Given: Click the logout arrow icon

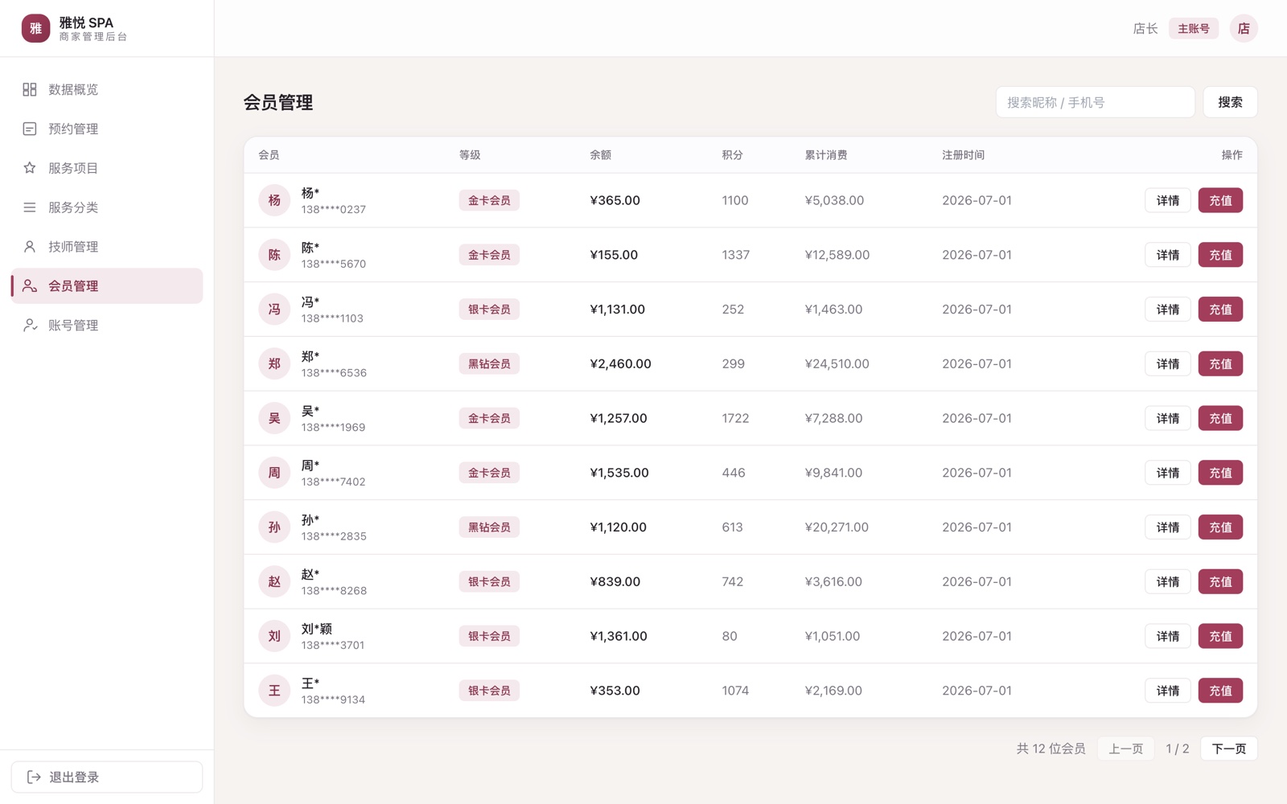Looking at the screenshot, I should pos(34,777).
